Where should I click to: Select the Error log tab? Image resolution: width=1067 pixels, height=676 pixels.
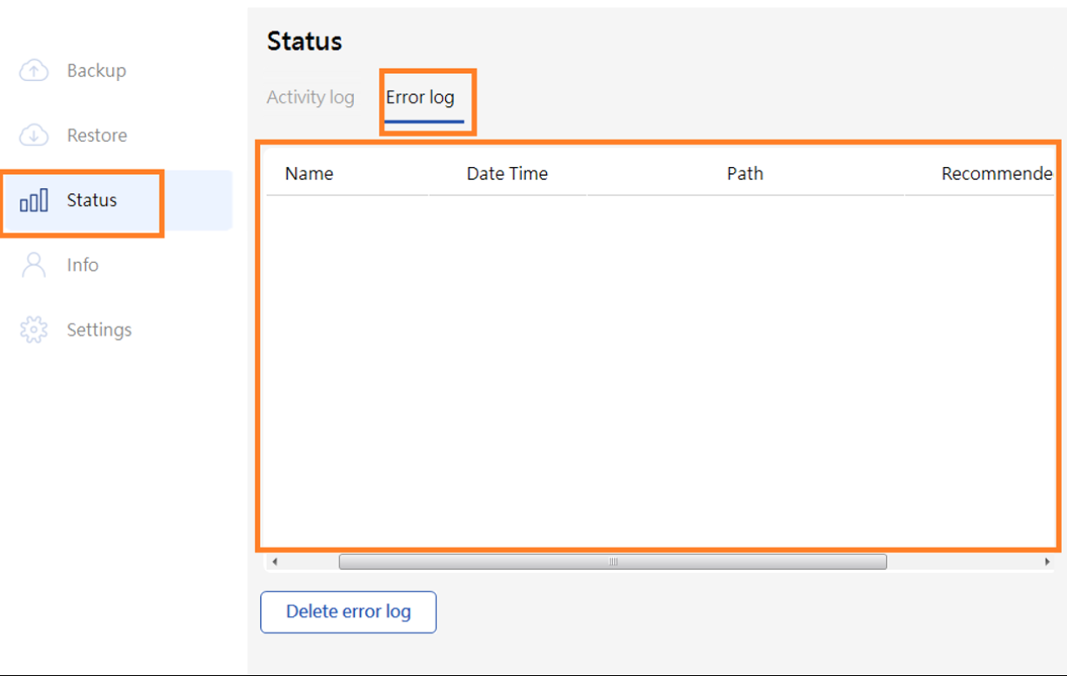coord(420,97)
